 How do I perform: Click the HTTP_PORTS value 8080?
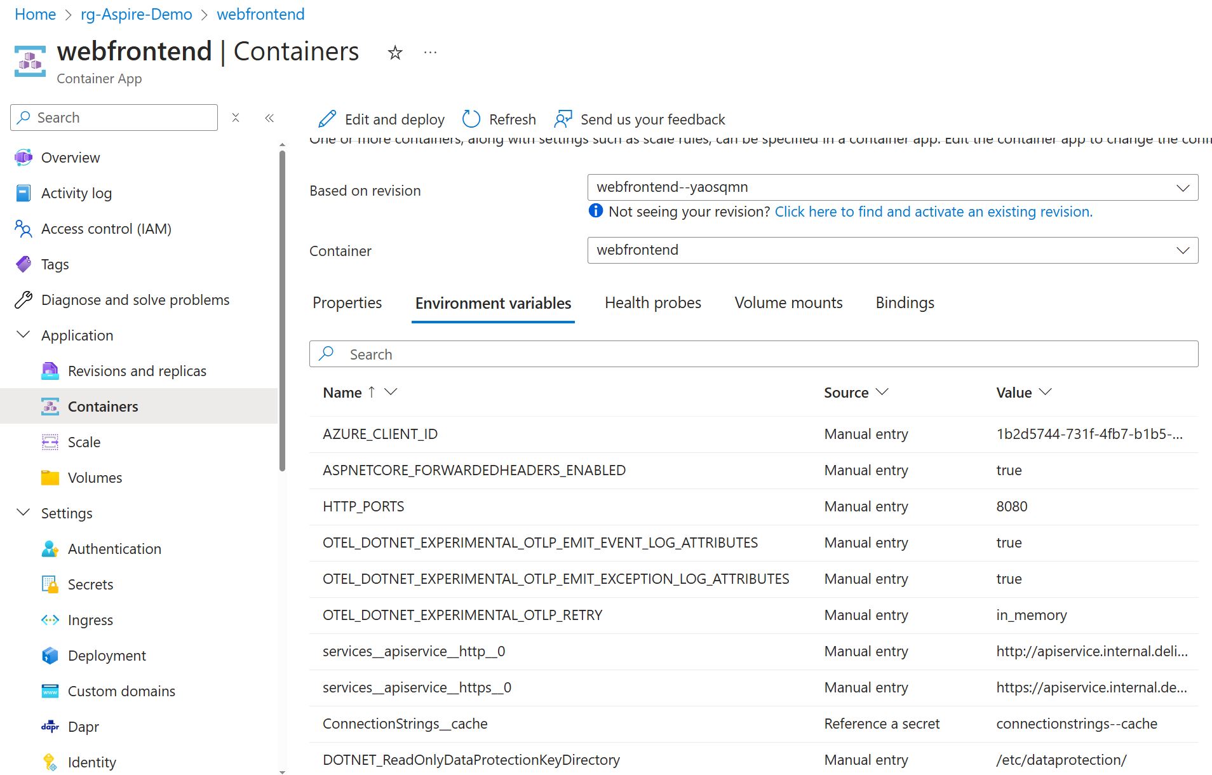click(1011, 506)
